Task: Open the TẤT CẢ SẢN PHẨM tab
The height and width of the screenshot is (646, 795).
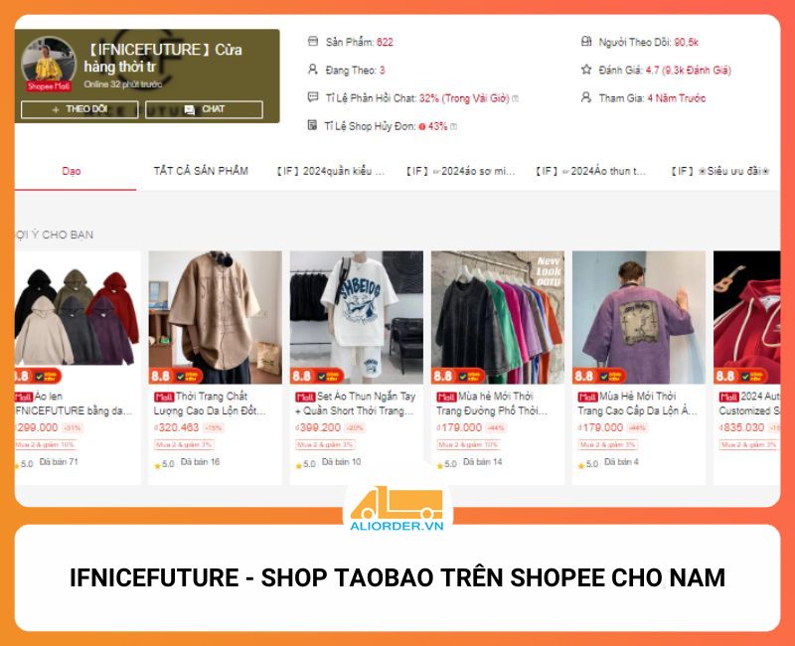Action: pos(202,171)
